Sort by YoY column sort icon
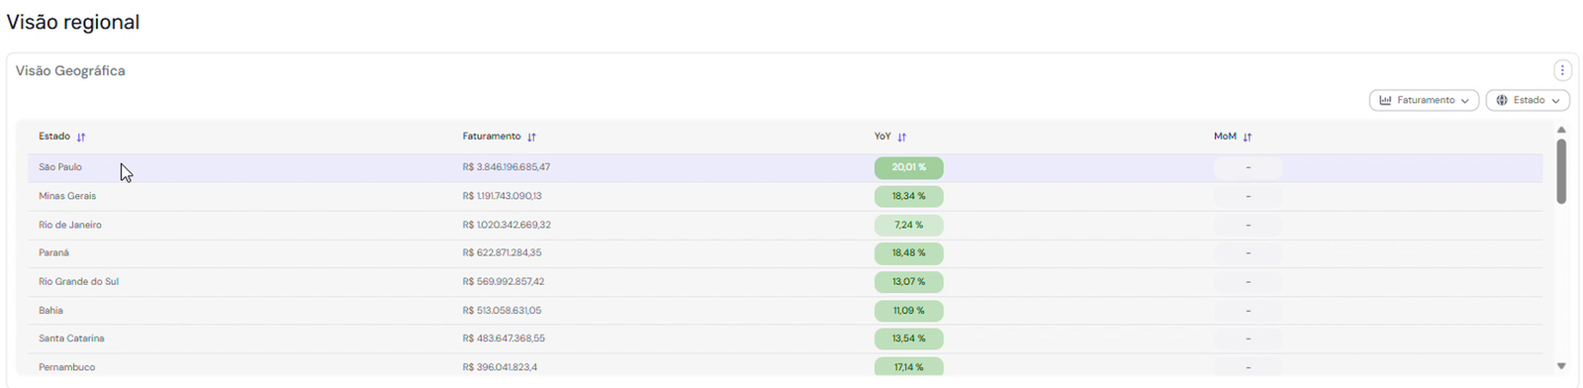 point(901,137)
